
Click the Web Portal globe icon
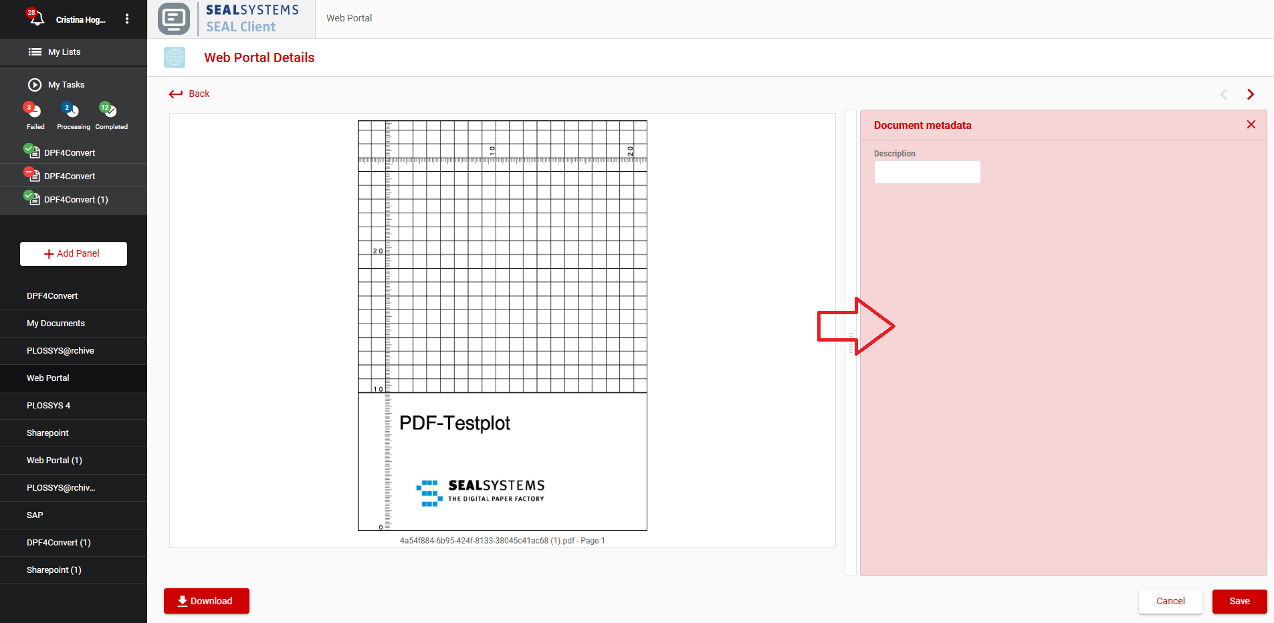pos(175,57)
